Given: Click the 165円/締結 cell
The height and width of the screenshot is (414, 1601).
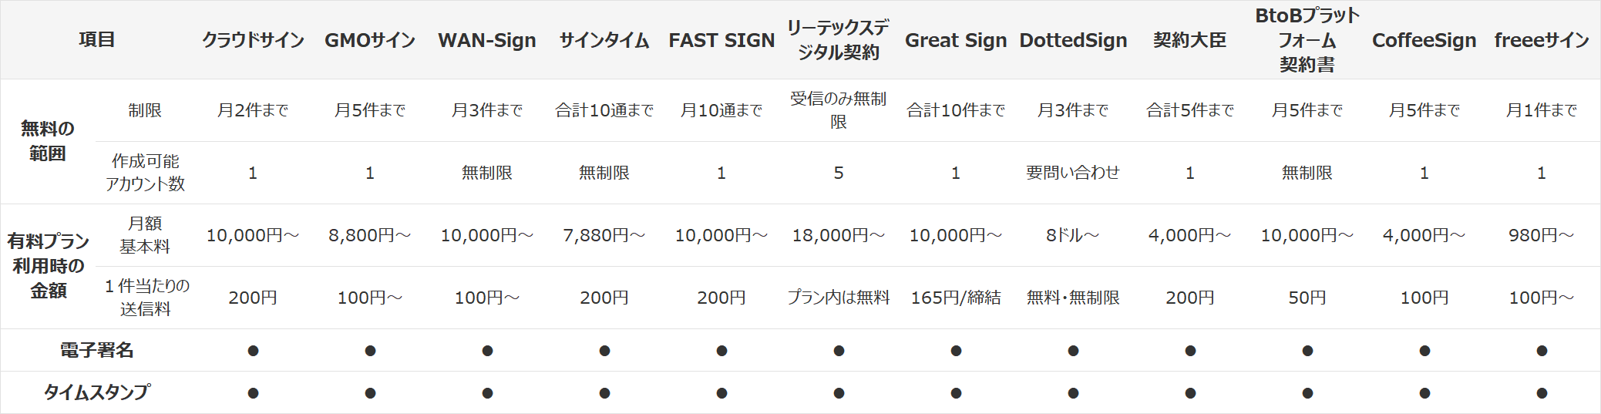Looking at the screenshot, I should [x=956, y=298].
